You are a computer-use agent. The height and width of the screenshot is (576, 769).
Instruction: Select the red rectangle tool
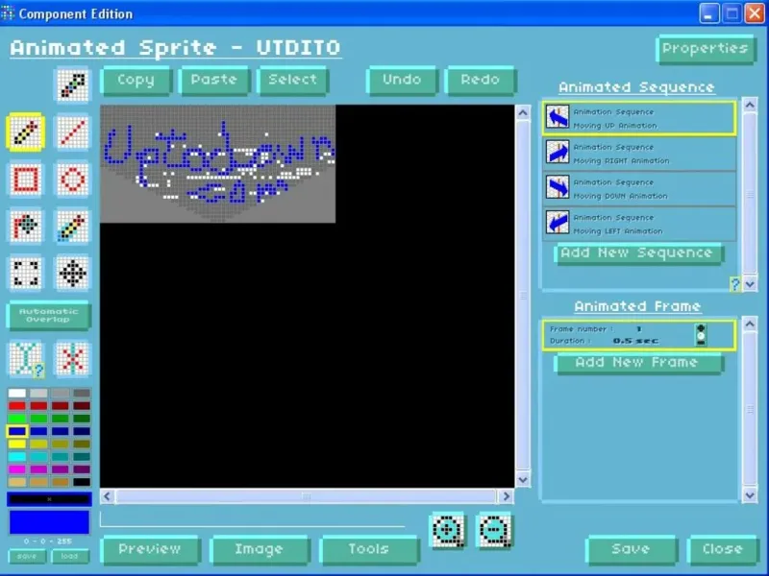tap(26, 179)
